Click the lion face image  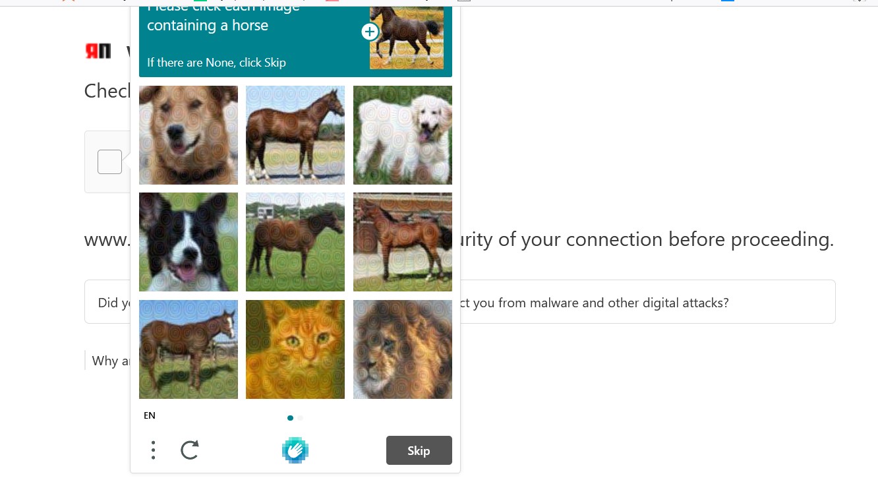(403, 349)
